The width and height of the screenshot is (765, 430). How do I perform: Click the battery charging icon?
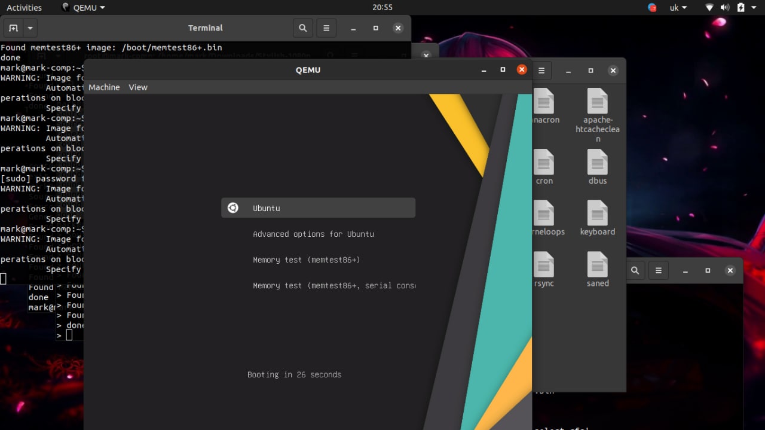(x=740, y=8)
